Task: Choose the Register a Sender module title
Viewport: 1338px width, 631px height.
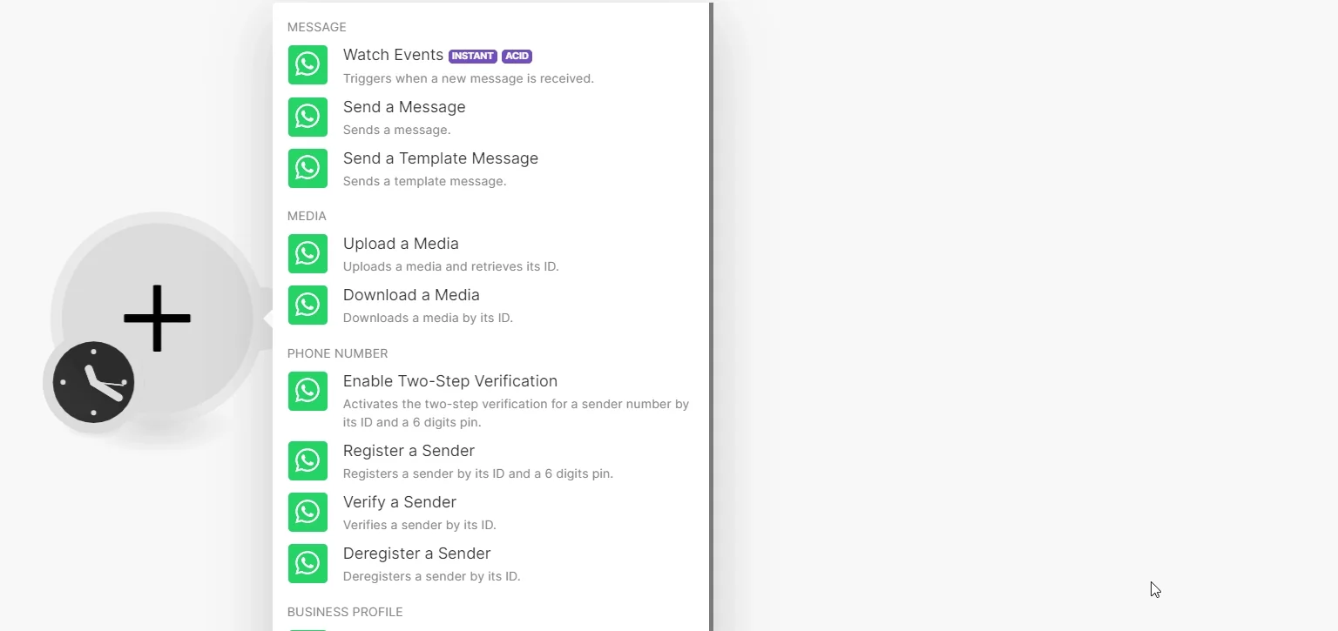Action: click(x=409, y=451)
